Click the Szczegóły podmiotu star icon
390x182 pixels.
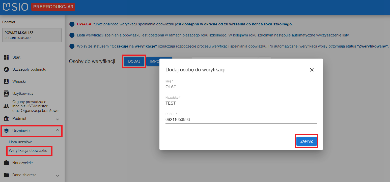pyautogui.click(x=6, y=69)
